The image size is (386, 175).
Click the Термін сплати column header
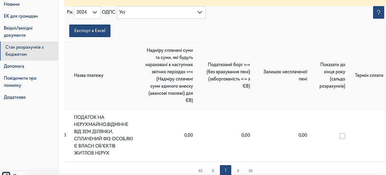point(369,75)
